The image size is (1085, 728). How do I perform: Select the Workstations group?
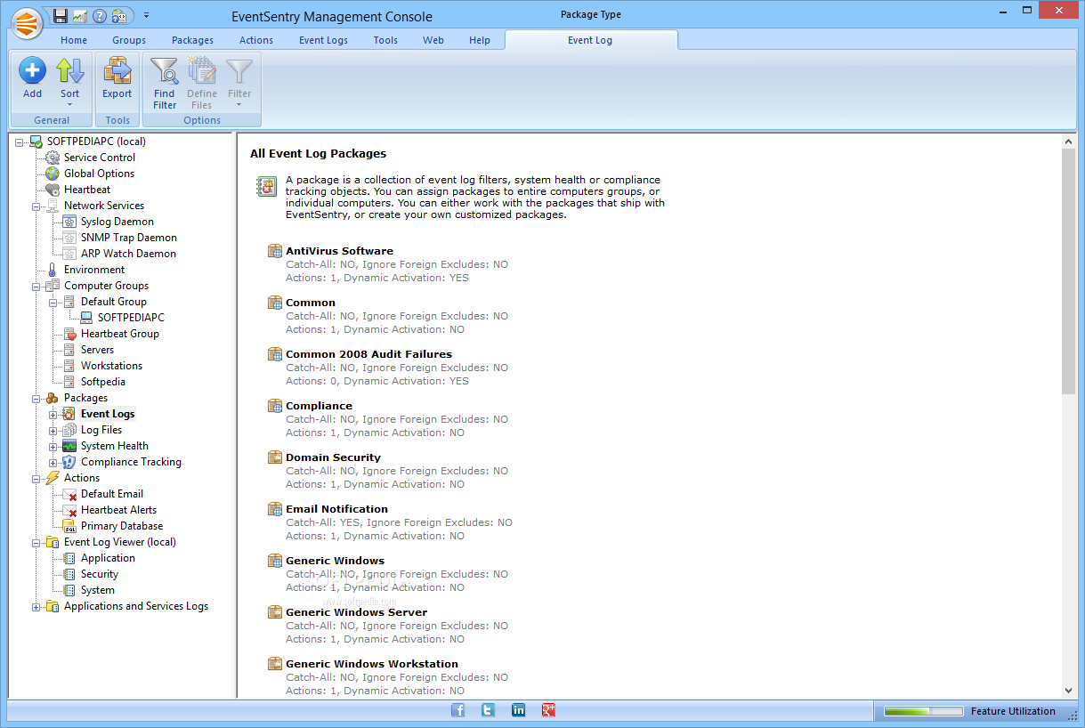coord(111,366)
